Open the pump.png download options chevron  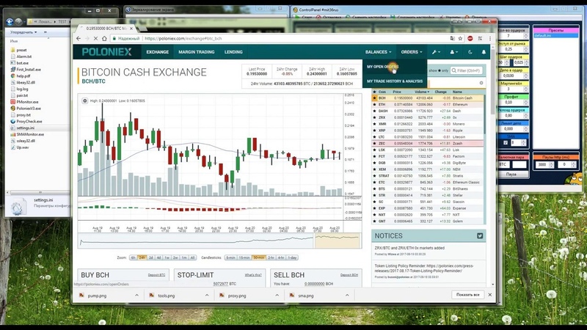[x=136, y=296]
